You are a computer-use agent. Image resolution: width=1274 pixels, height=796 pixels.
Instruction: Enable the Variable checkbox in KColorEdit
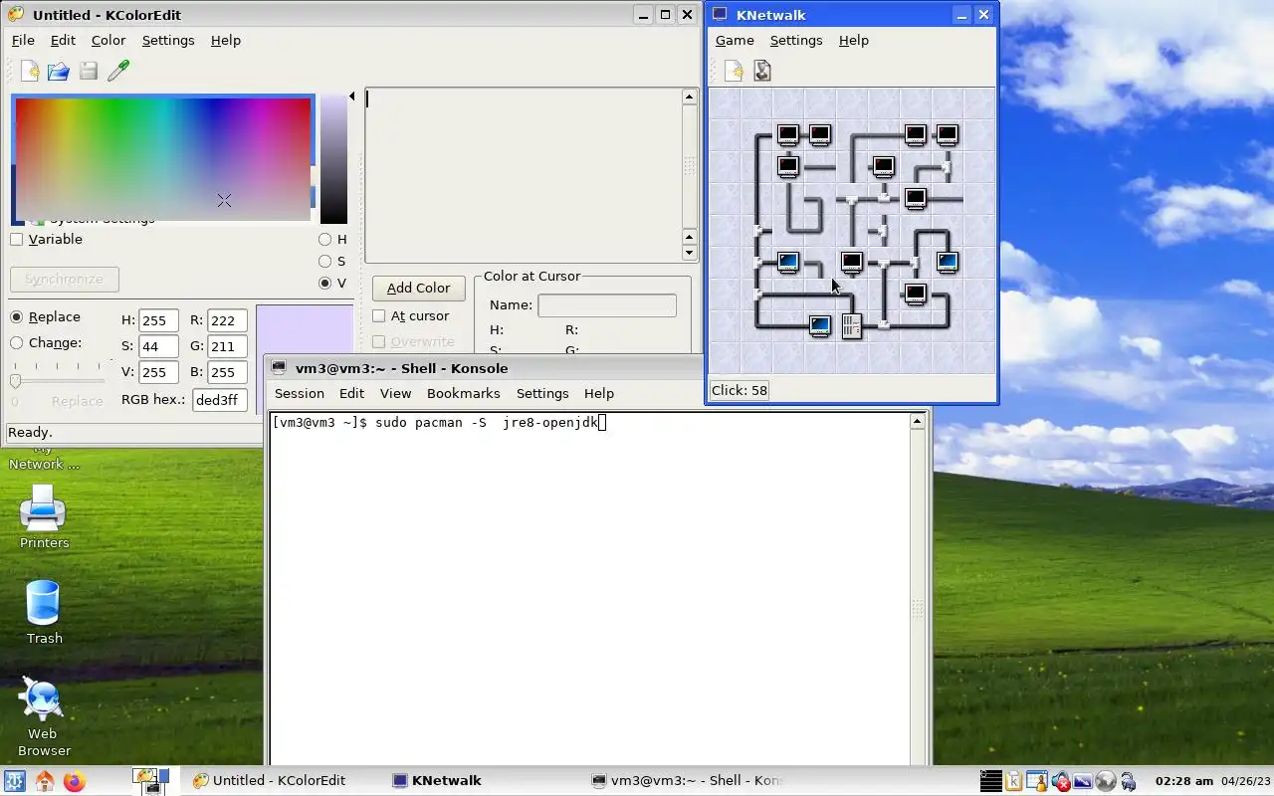tap(17, 240)
